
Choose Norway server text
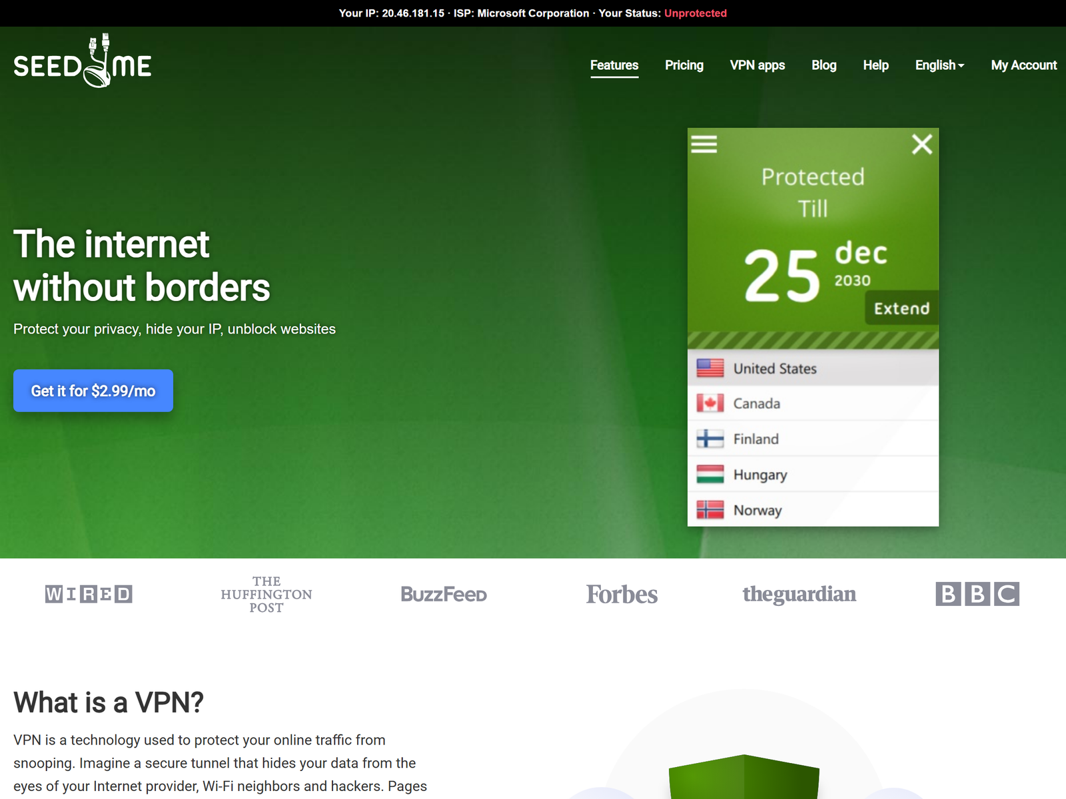[758, 510]
